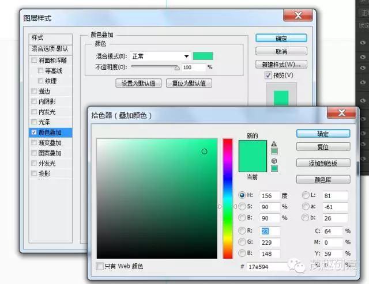Close the 图层样式 dialog with red X
Viewport: 369px width, 284px height.
point(298,16)
